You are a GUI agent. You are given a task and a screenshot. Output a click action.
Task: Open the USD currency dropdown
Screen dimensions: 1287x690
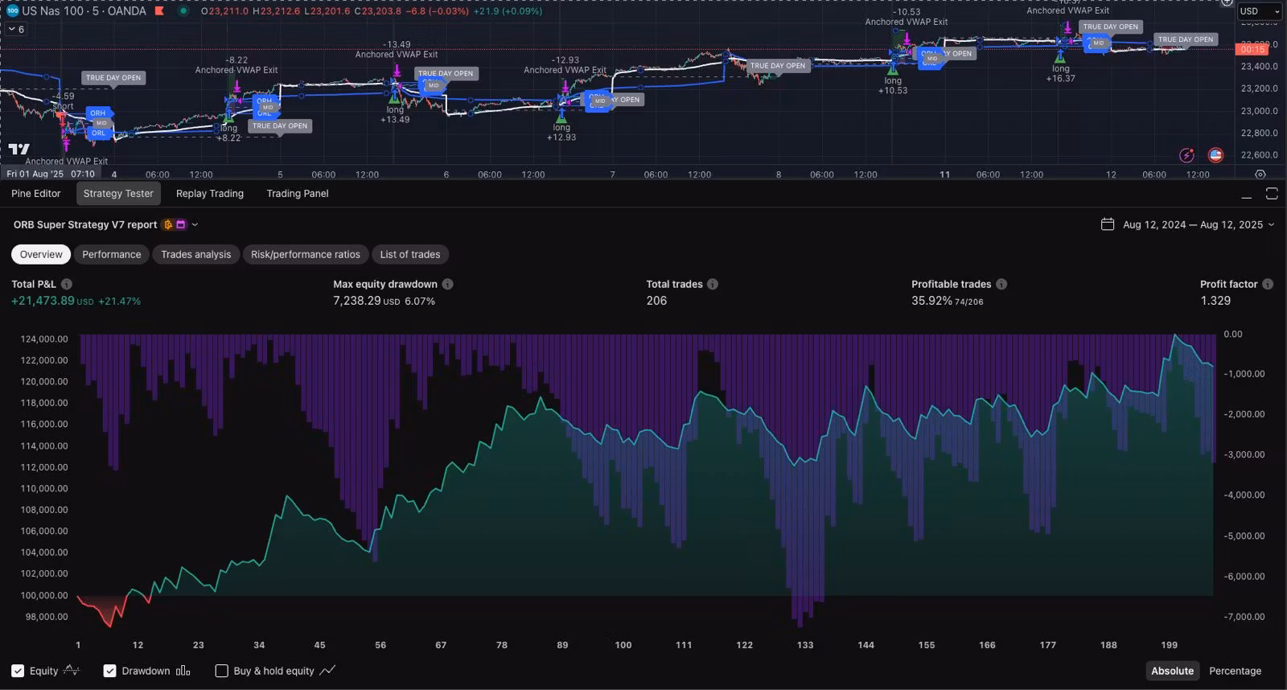[x=1259, y=11]
